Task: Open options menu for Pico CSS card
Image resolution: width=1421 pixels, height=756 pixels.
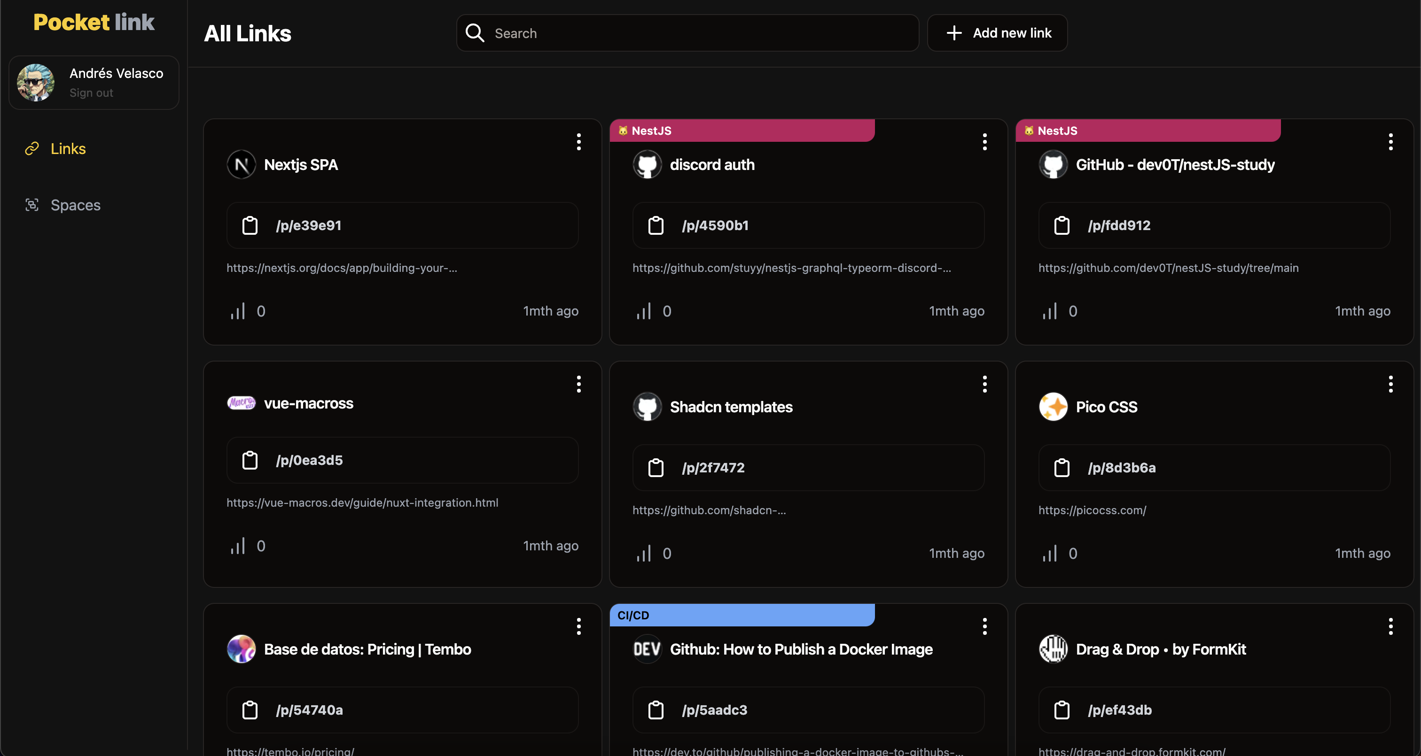Action: tap(1390, 384)
